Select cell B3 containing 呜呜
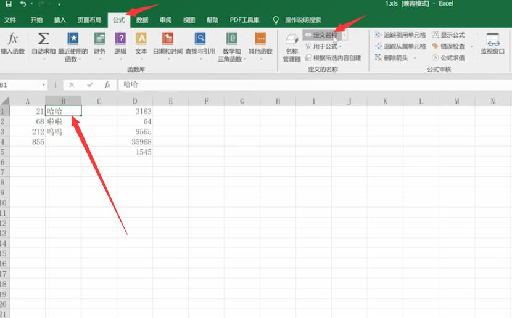Screen dimensions: 512x318 click(64, 132)
